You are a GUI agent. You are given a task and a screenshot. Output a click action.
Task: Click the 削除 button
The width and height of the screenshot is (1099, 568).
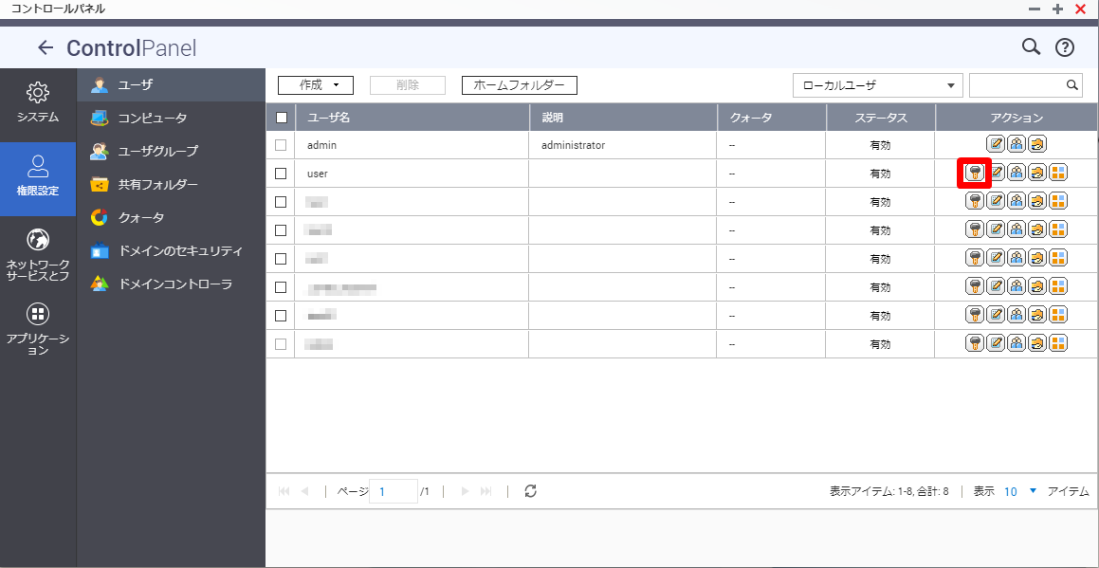click(x=407, y=84)
